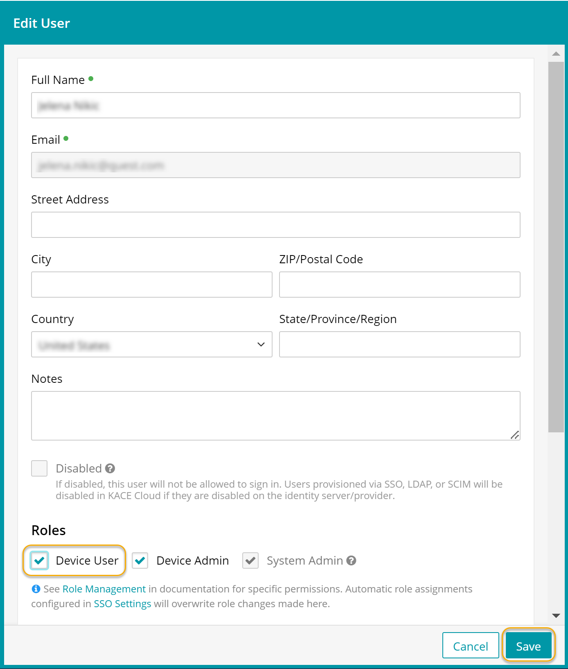Image resolution: width=568 pixels, height=669 pixels.
Task: Click the Disabled help question mark icon
Action: point(110,468)
